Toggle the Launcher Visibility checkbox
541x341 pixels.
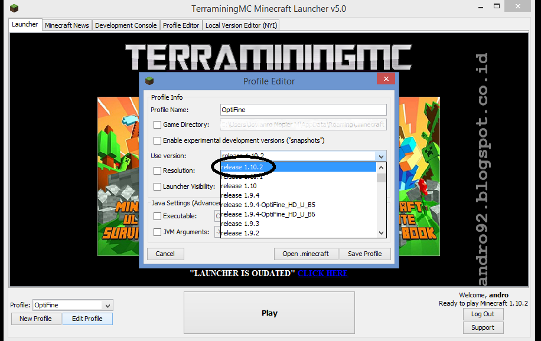click(x=157, y=186)
